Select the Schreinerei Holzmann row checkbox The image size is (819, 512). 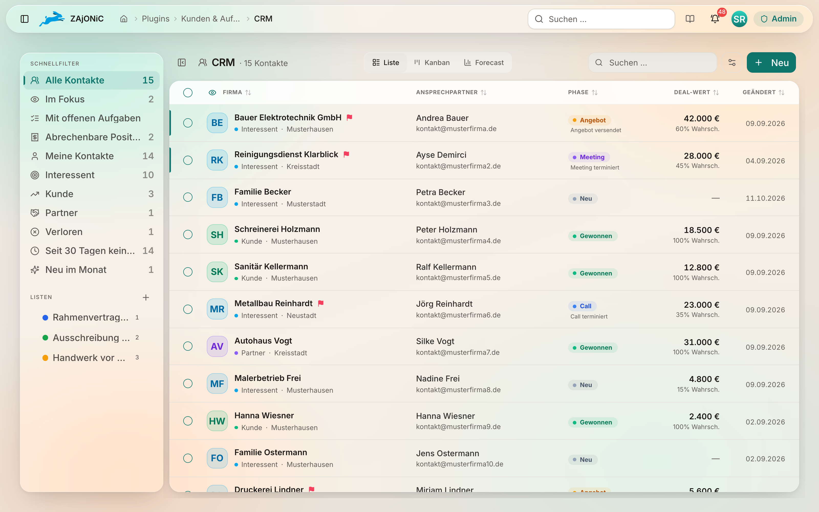188,234
